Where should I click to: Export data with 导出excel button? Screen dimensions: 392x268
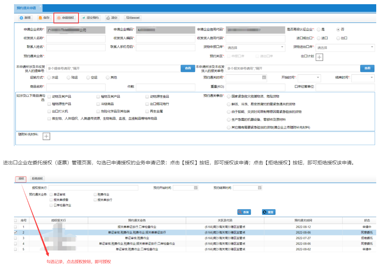pos(133,18)
